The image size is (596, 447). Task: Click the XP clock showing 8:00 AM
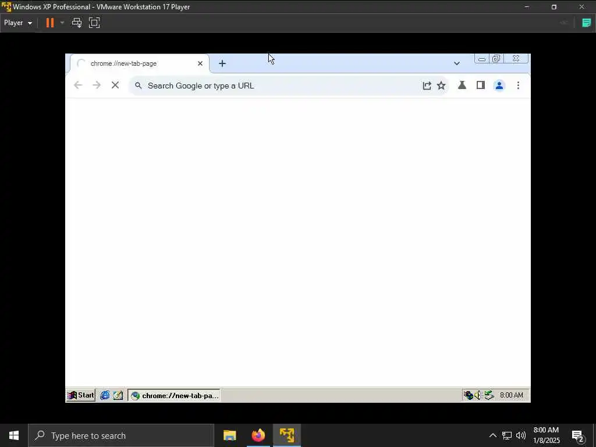512,395
